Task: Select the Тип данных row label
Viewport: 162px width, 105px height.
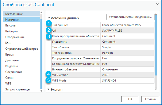Action: point(60,25)
